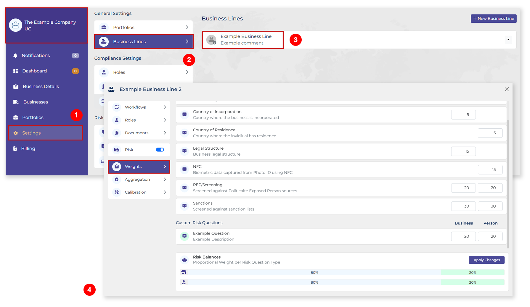Open Notifications in the sidebar
The width and height of the screenshot is (530, 307).
pyautogui.click(x=46, y=56)
